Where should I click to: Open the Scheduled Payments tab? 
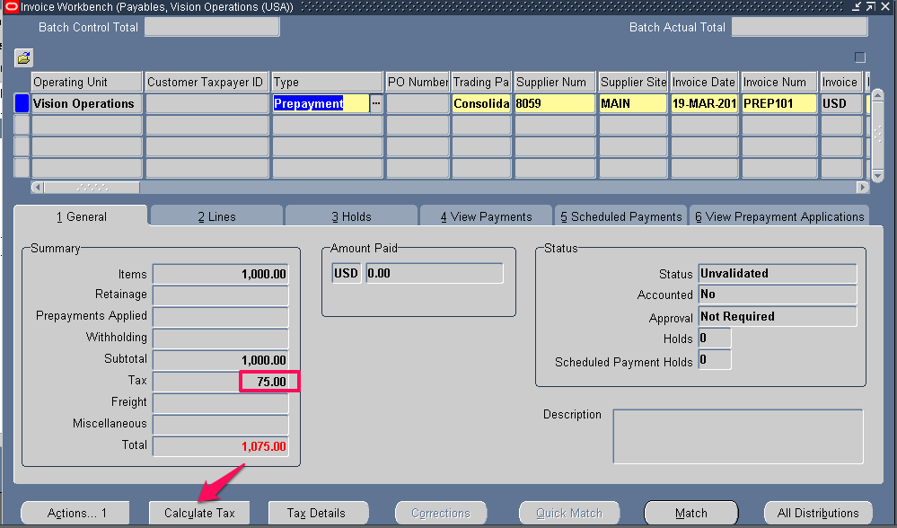(x=620, y=216)
